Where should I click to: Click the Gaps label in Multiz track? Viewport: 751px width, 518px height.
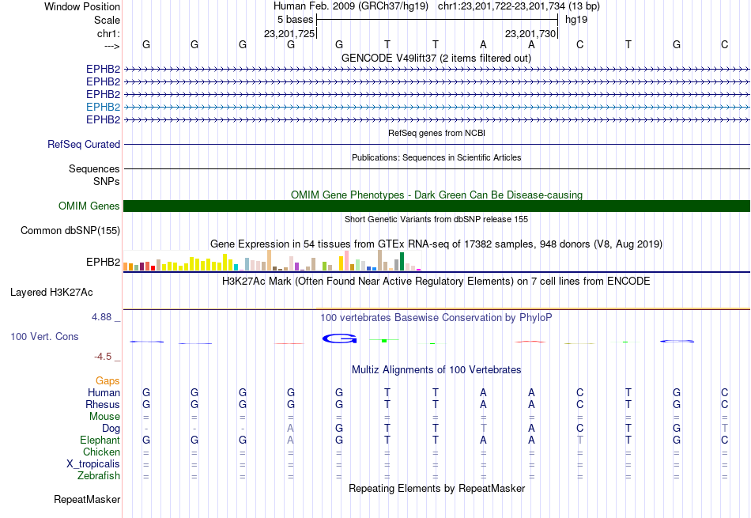tap(108, 380)
